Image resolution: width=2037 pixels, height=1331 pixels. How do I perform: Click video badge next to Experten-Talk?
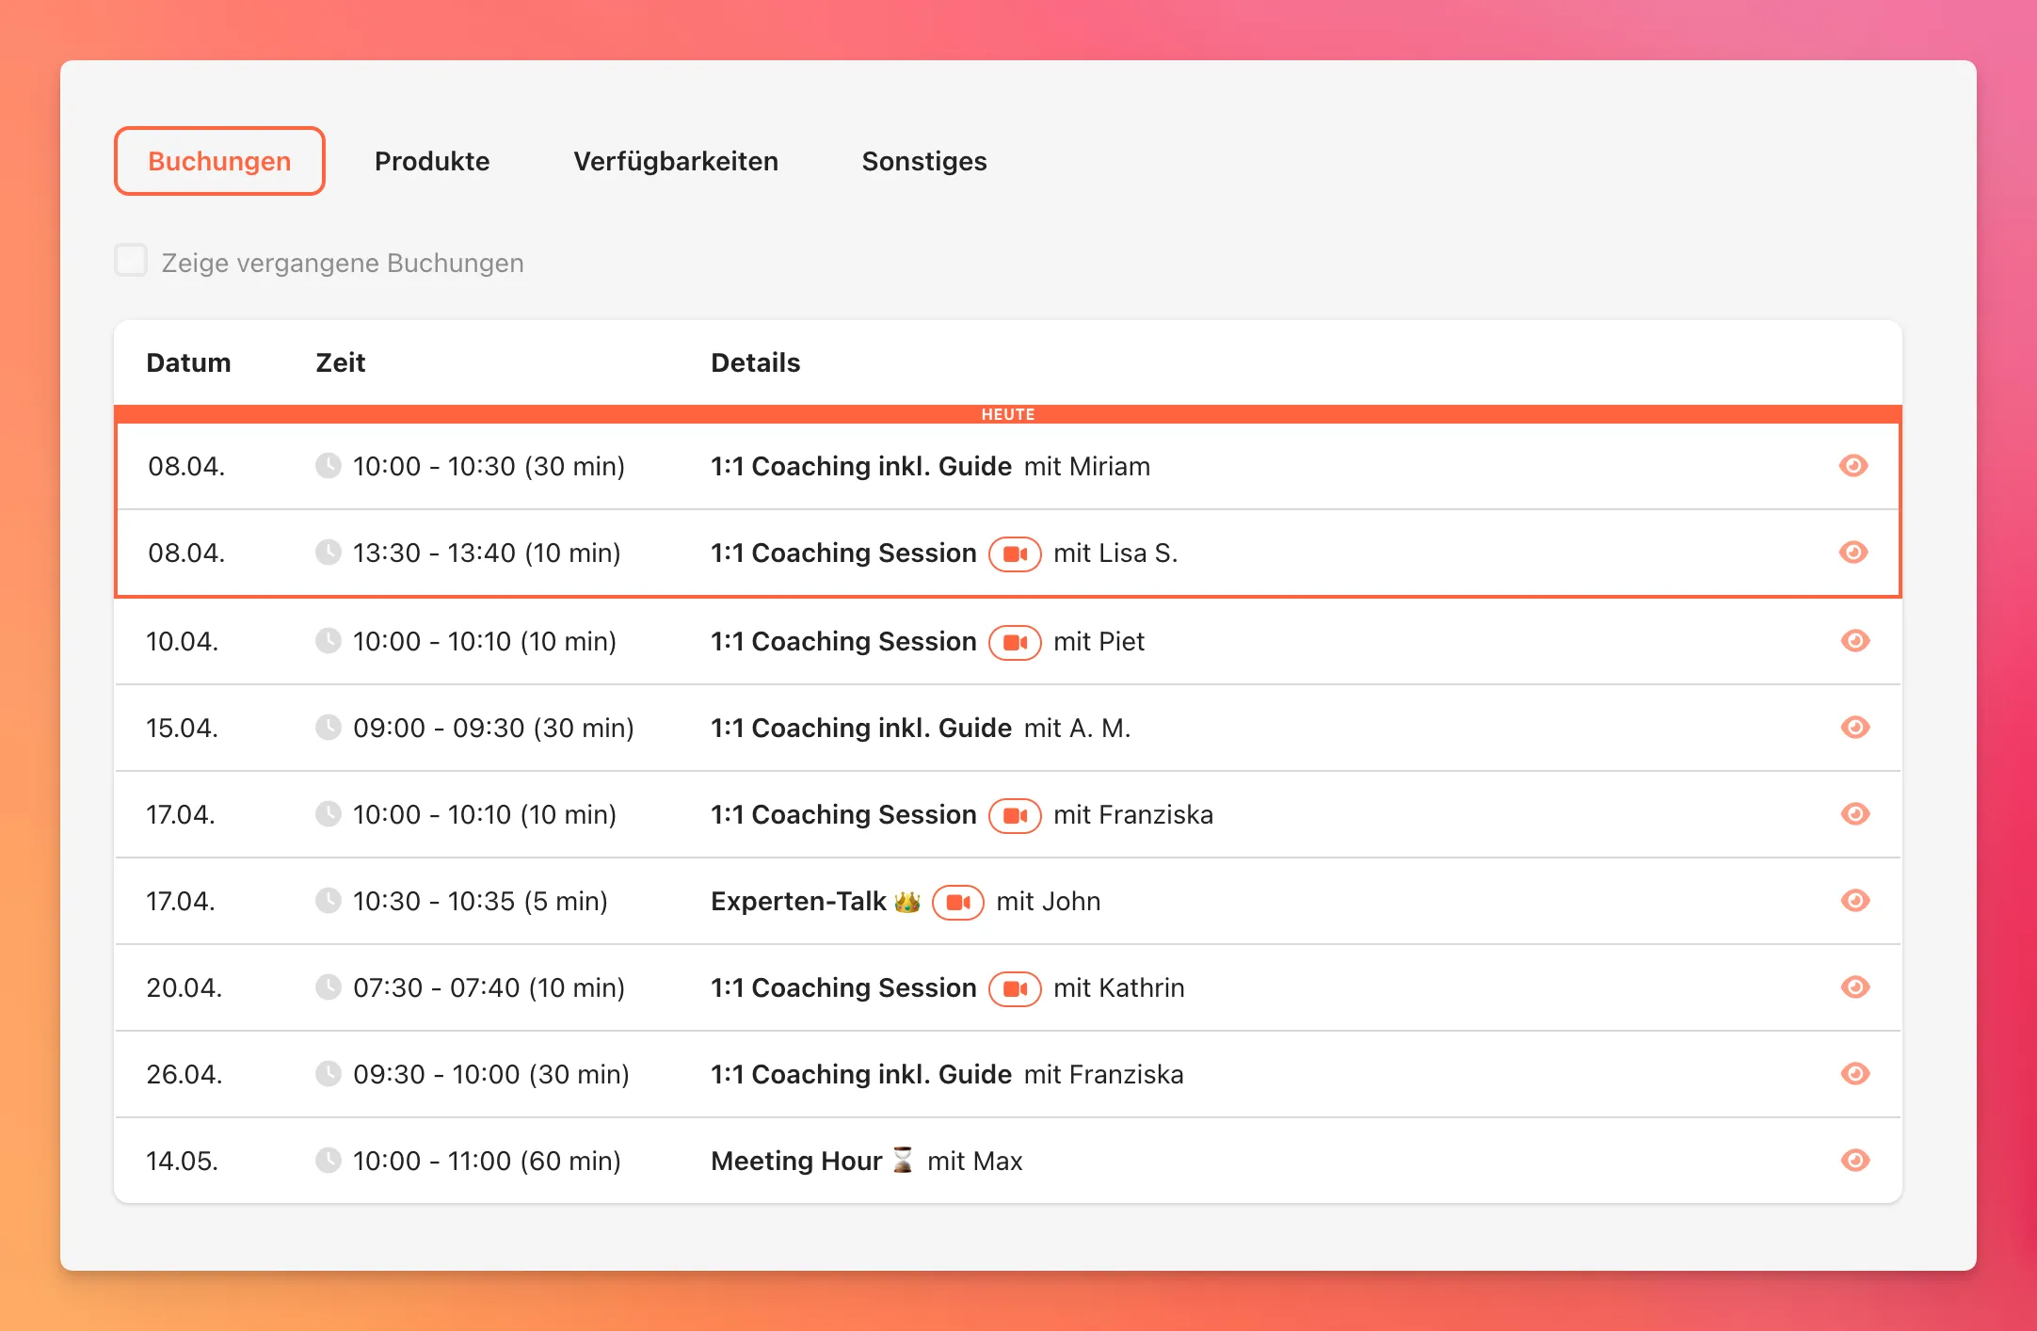click(957, 902)
